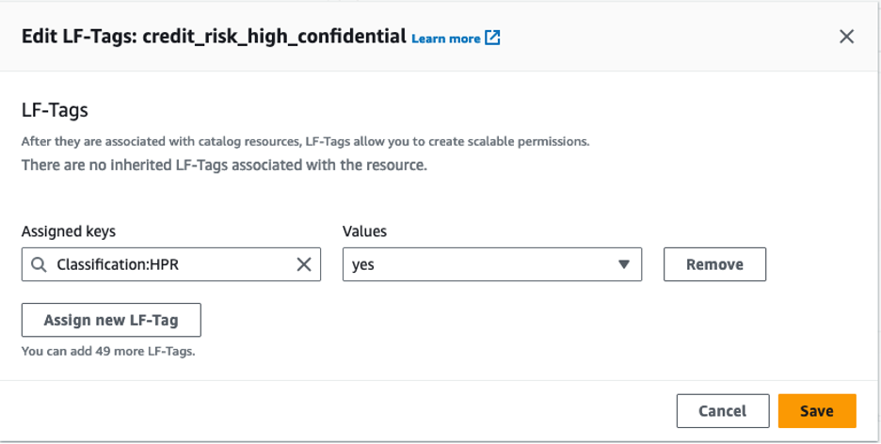The height and width of the screenshot is (444, 881).
Task: Save the LF-Tag changes
Action: pos(816,411)
